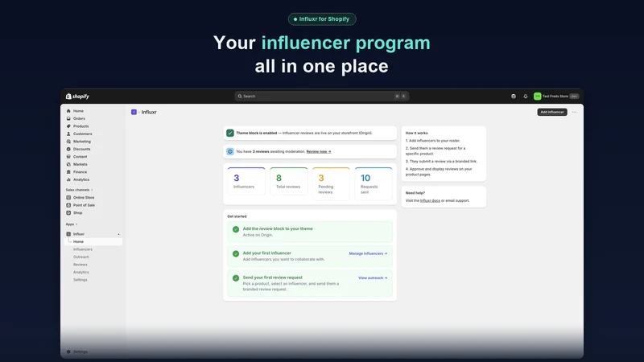Open Influxr Home submenu item
The image size is (644, 362).
tap(94, 242)
